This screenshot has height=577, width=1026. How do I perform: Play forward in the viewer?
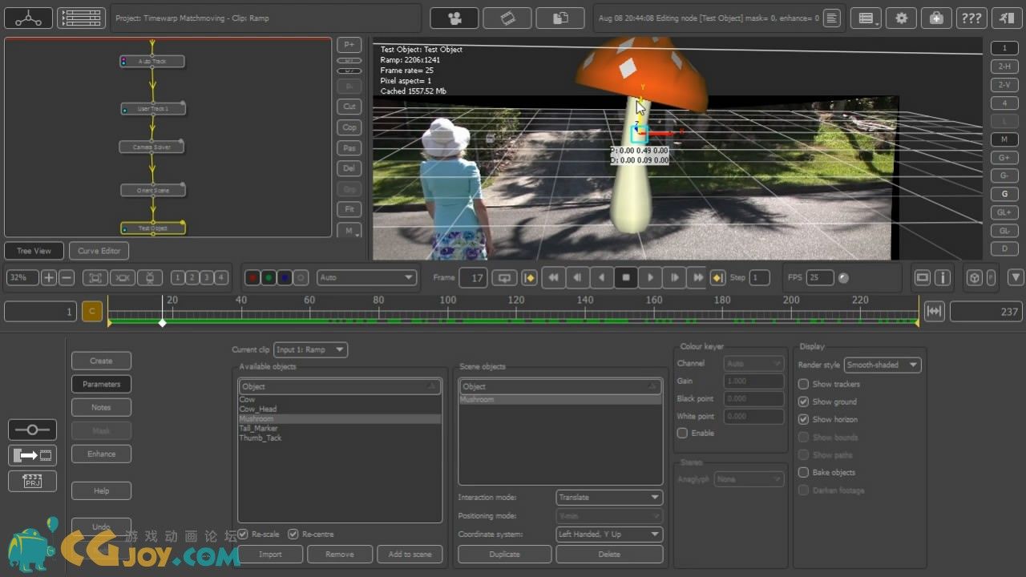point(650,277)
